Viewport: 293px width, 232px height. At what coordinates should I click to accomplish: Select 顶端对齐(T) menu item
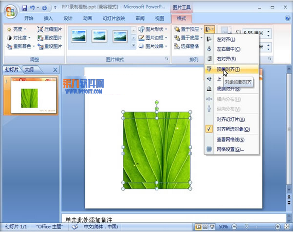[232, 69]
